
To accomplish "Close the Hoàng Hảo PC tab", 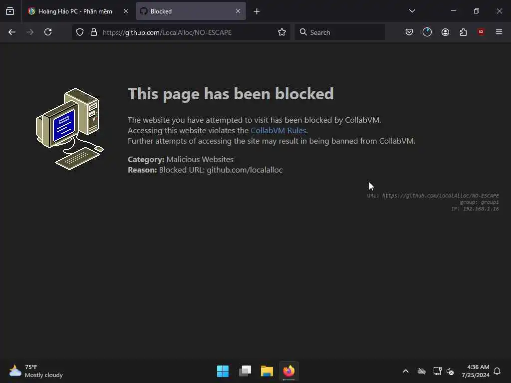I will [x=126, y=11].
